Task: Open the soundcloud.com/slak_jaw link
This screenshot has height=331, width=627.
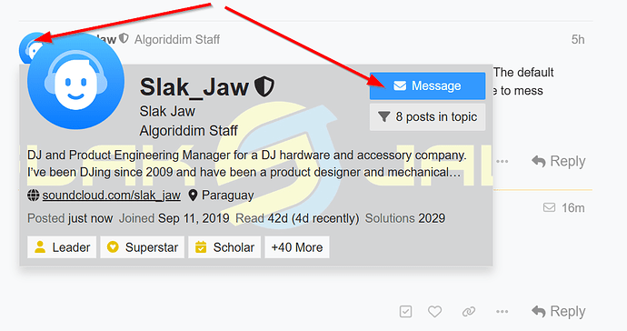Action: pos(111,196)
